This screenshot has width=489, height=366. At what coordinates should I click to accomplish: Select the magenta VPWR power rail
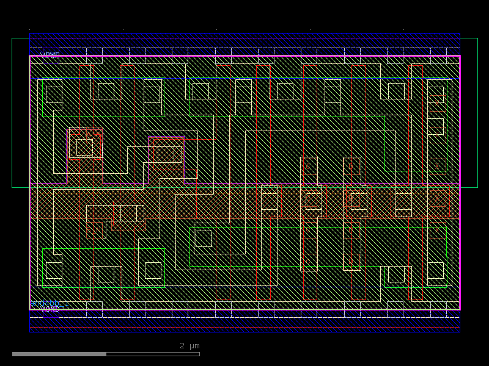click(244, 56)
